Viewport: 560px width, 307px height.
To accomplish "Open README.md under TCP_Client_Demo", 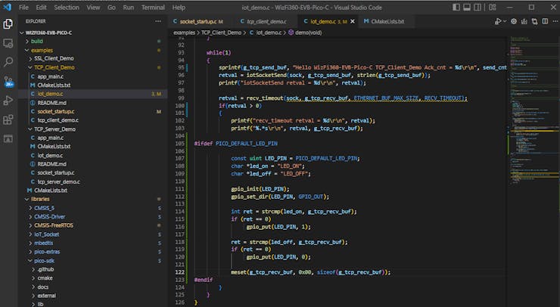I will coord(51,102).
